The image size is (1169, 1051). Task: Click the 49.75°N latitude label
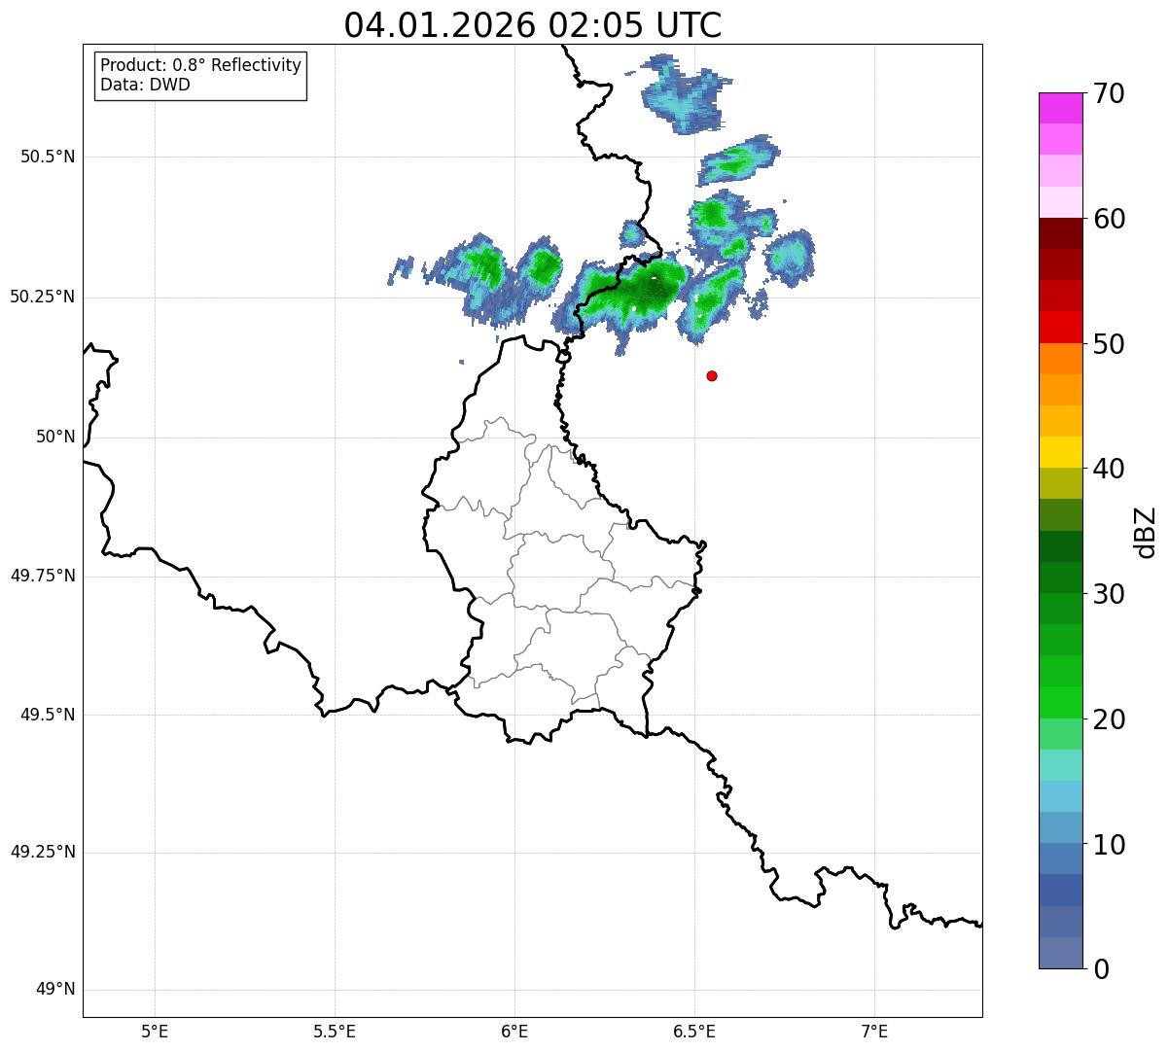[x=42, y=576]
